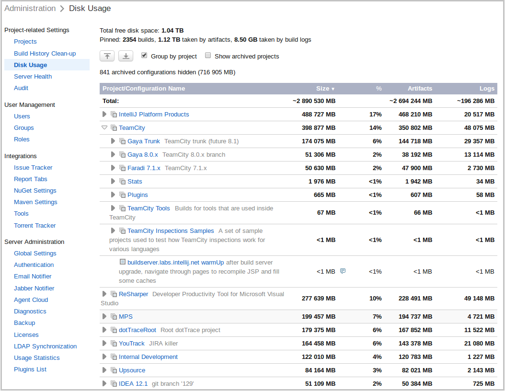This screenshot has width=505, height=392.
Task: Click the project icon beside TeamCity
Action: click(113, 127)
